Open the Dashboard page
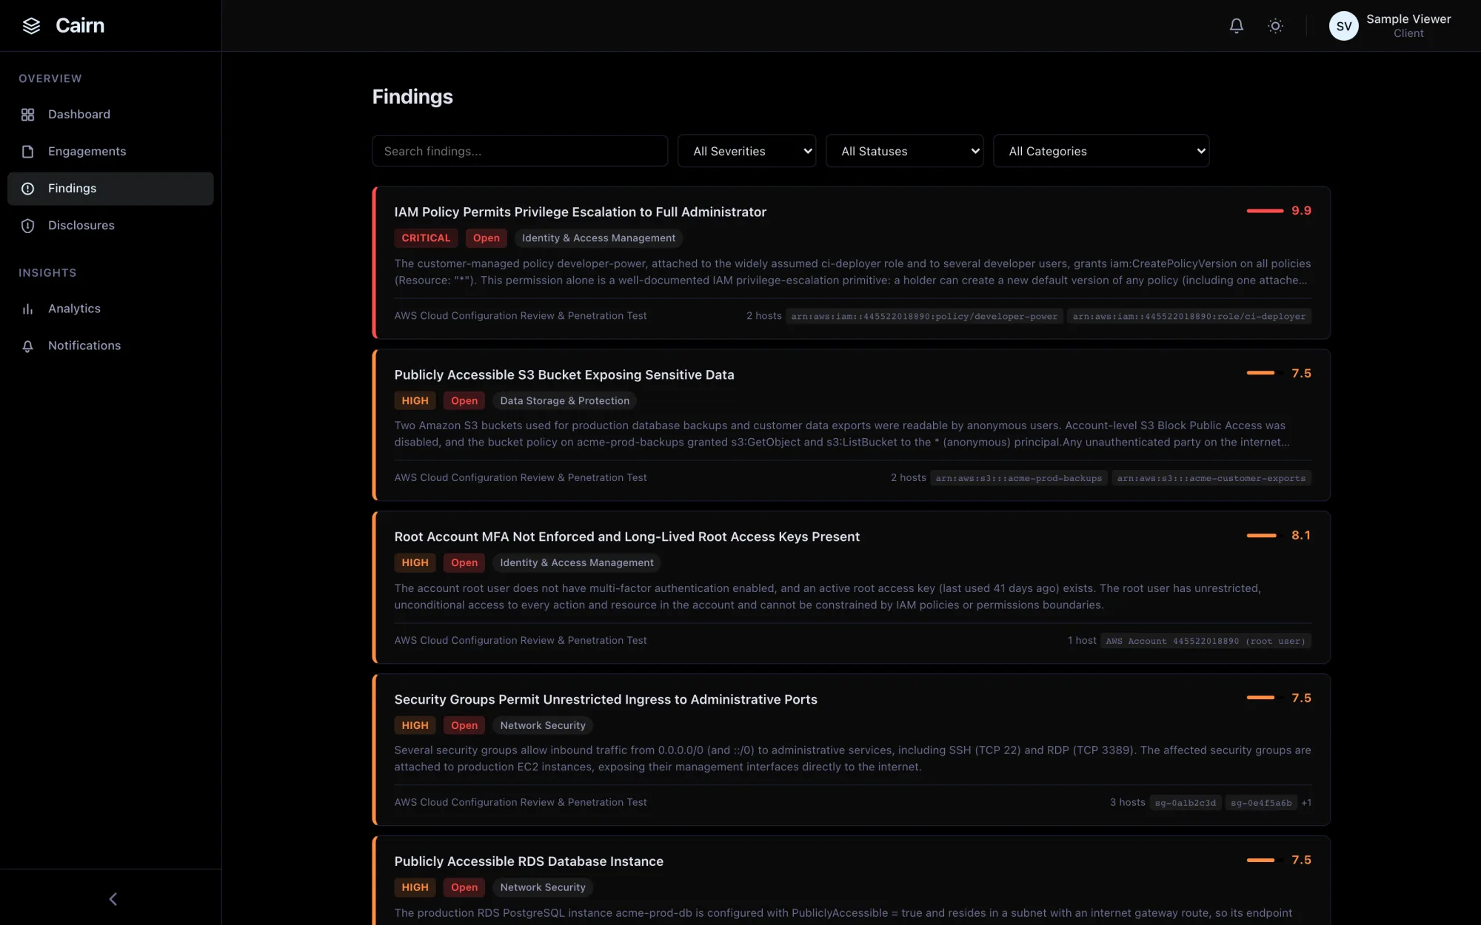The height and width of the screenshot is (925, 1481). pos(110,115)
